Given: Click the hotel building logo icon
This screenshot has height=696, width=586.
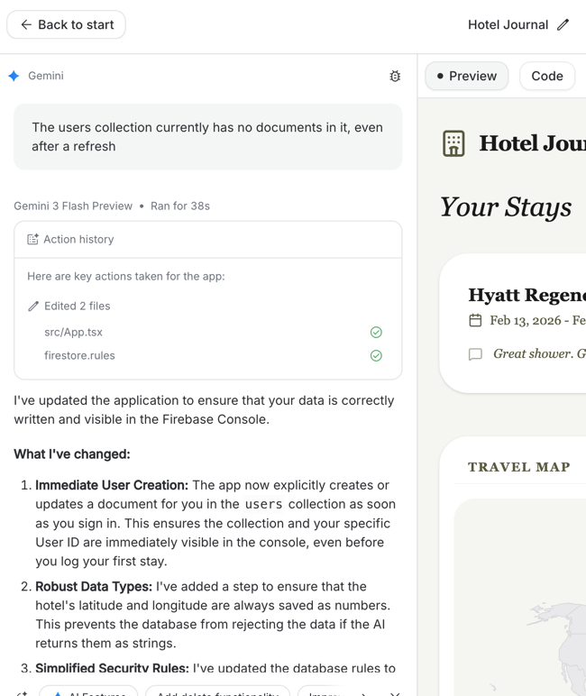Looking at the screenshot, I should (x=453, y=143).
